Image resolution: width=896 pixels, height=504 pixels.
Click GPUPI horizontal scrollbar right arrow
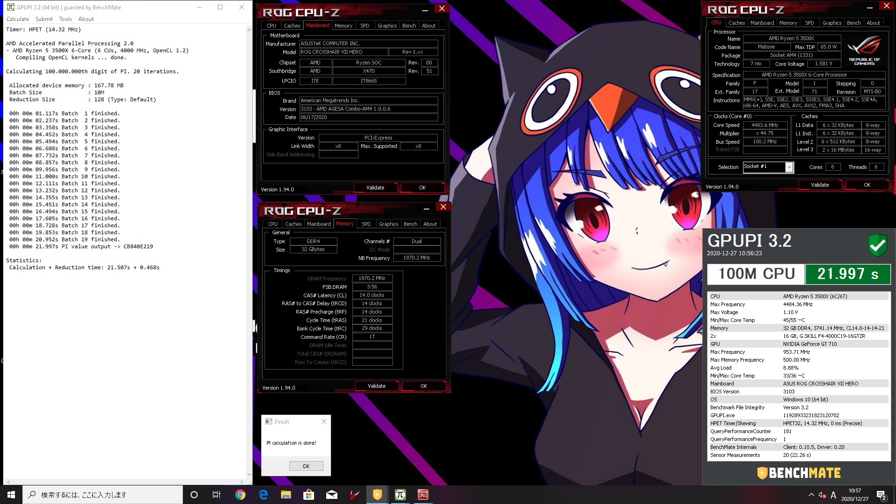242,482
